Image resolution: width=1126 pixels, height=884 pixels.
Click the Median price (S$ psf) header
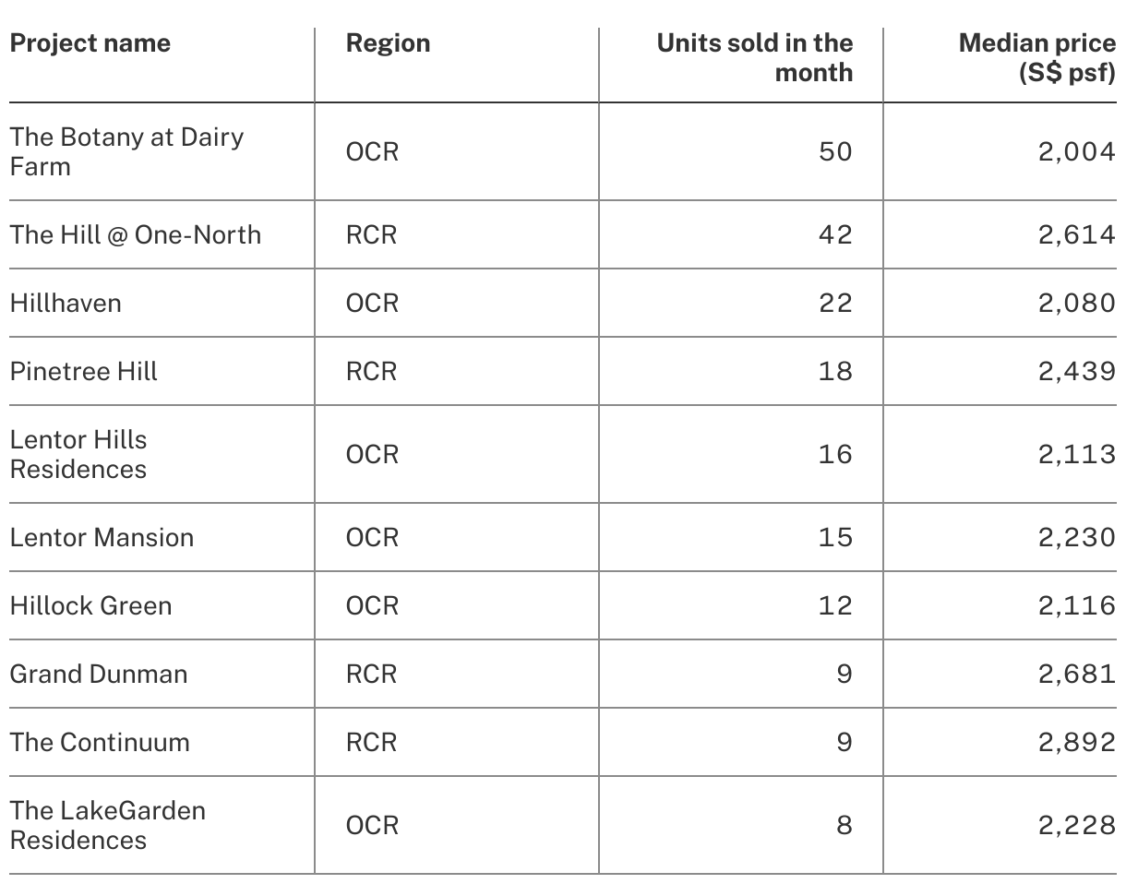click(1036, 57)
